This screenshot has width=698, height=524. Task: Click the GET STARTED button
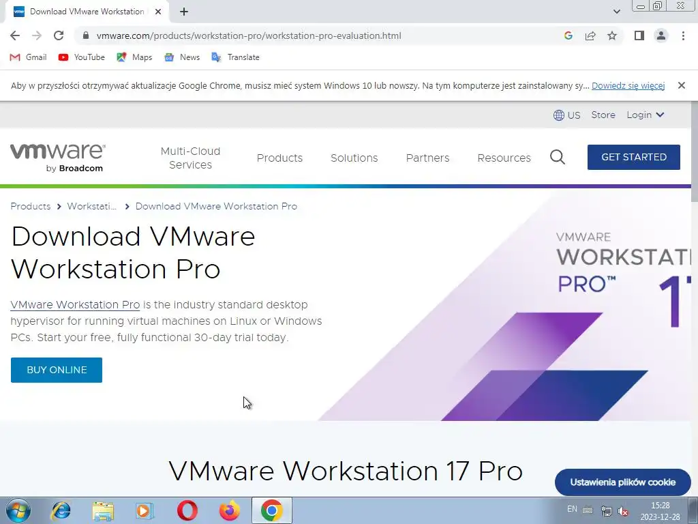click(x=633, y=158)
